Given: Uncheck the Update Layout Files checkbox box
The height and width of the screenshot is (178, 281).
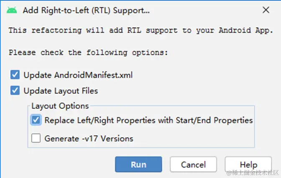Looking at the screenshot, I should (15, 90).
